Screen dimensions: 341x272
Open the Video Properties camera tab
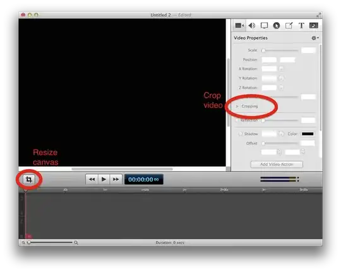239,26
